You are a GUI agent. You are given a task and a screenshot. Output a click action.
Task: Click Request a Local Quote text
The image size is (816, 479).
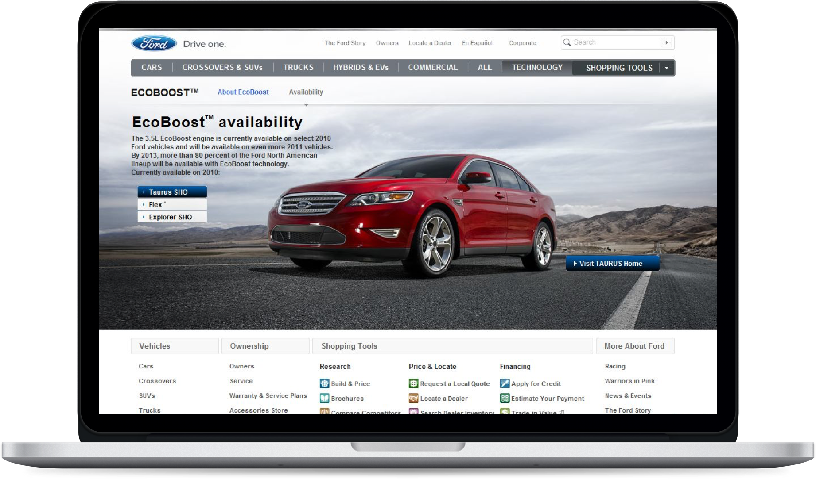[x=455, y=384]
